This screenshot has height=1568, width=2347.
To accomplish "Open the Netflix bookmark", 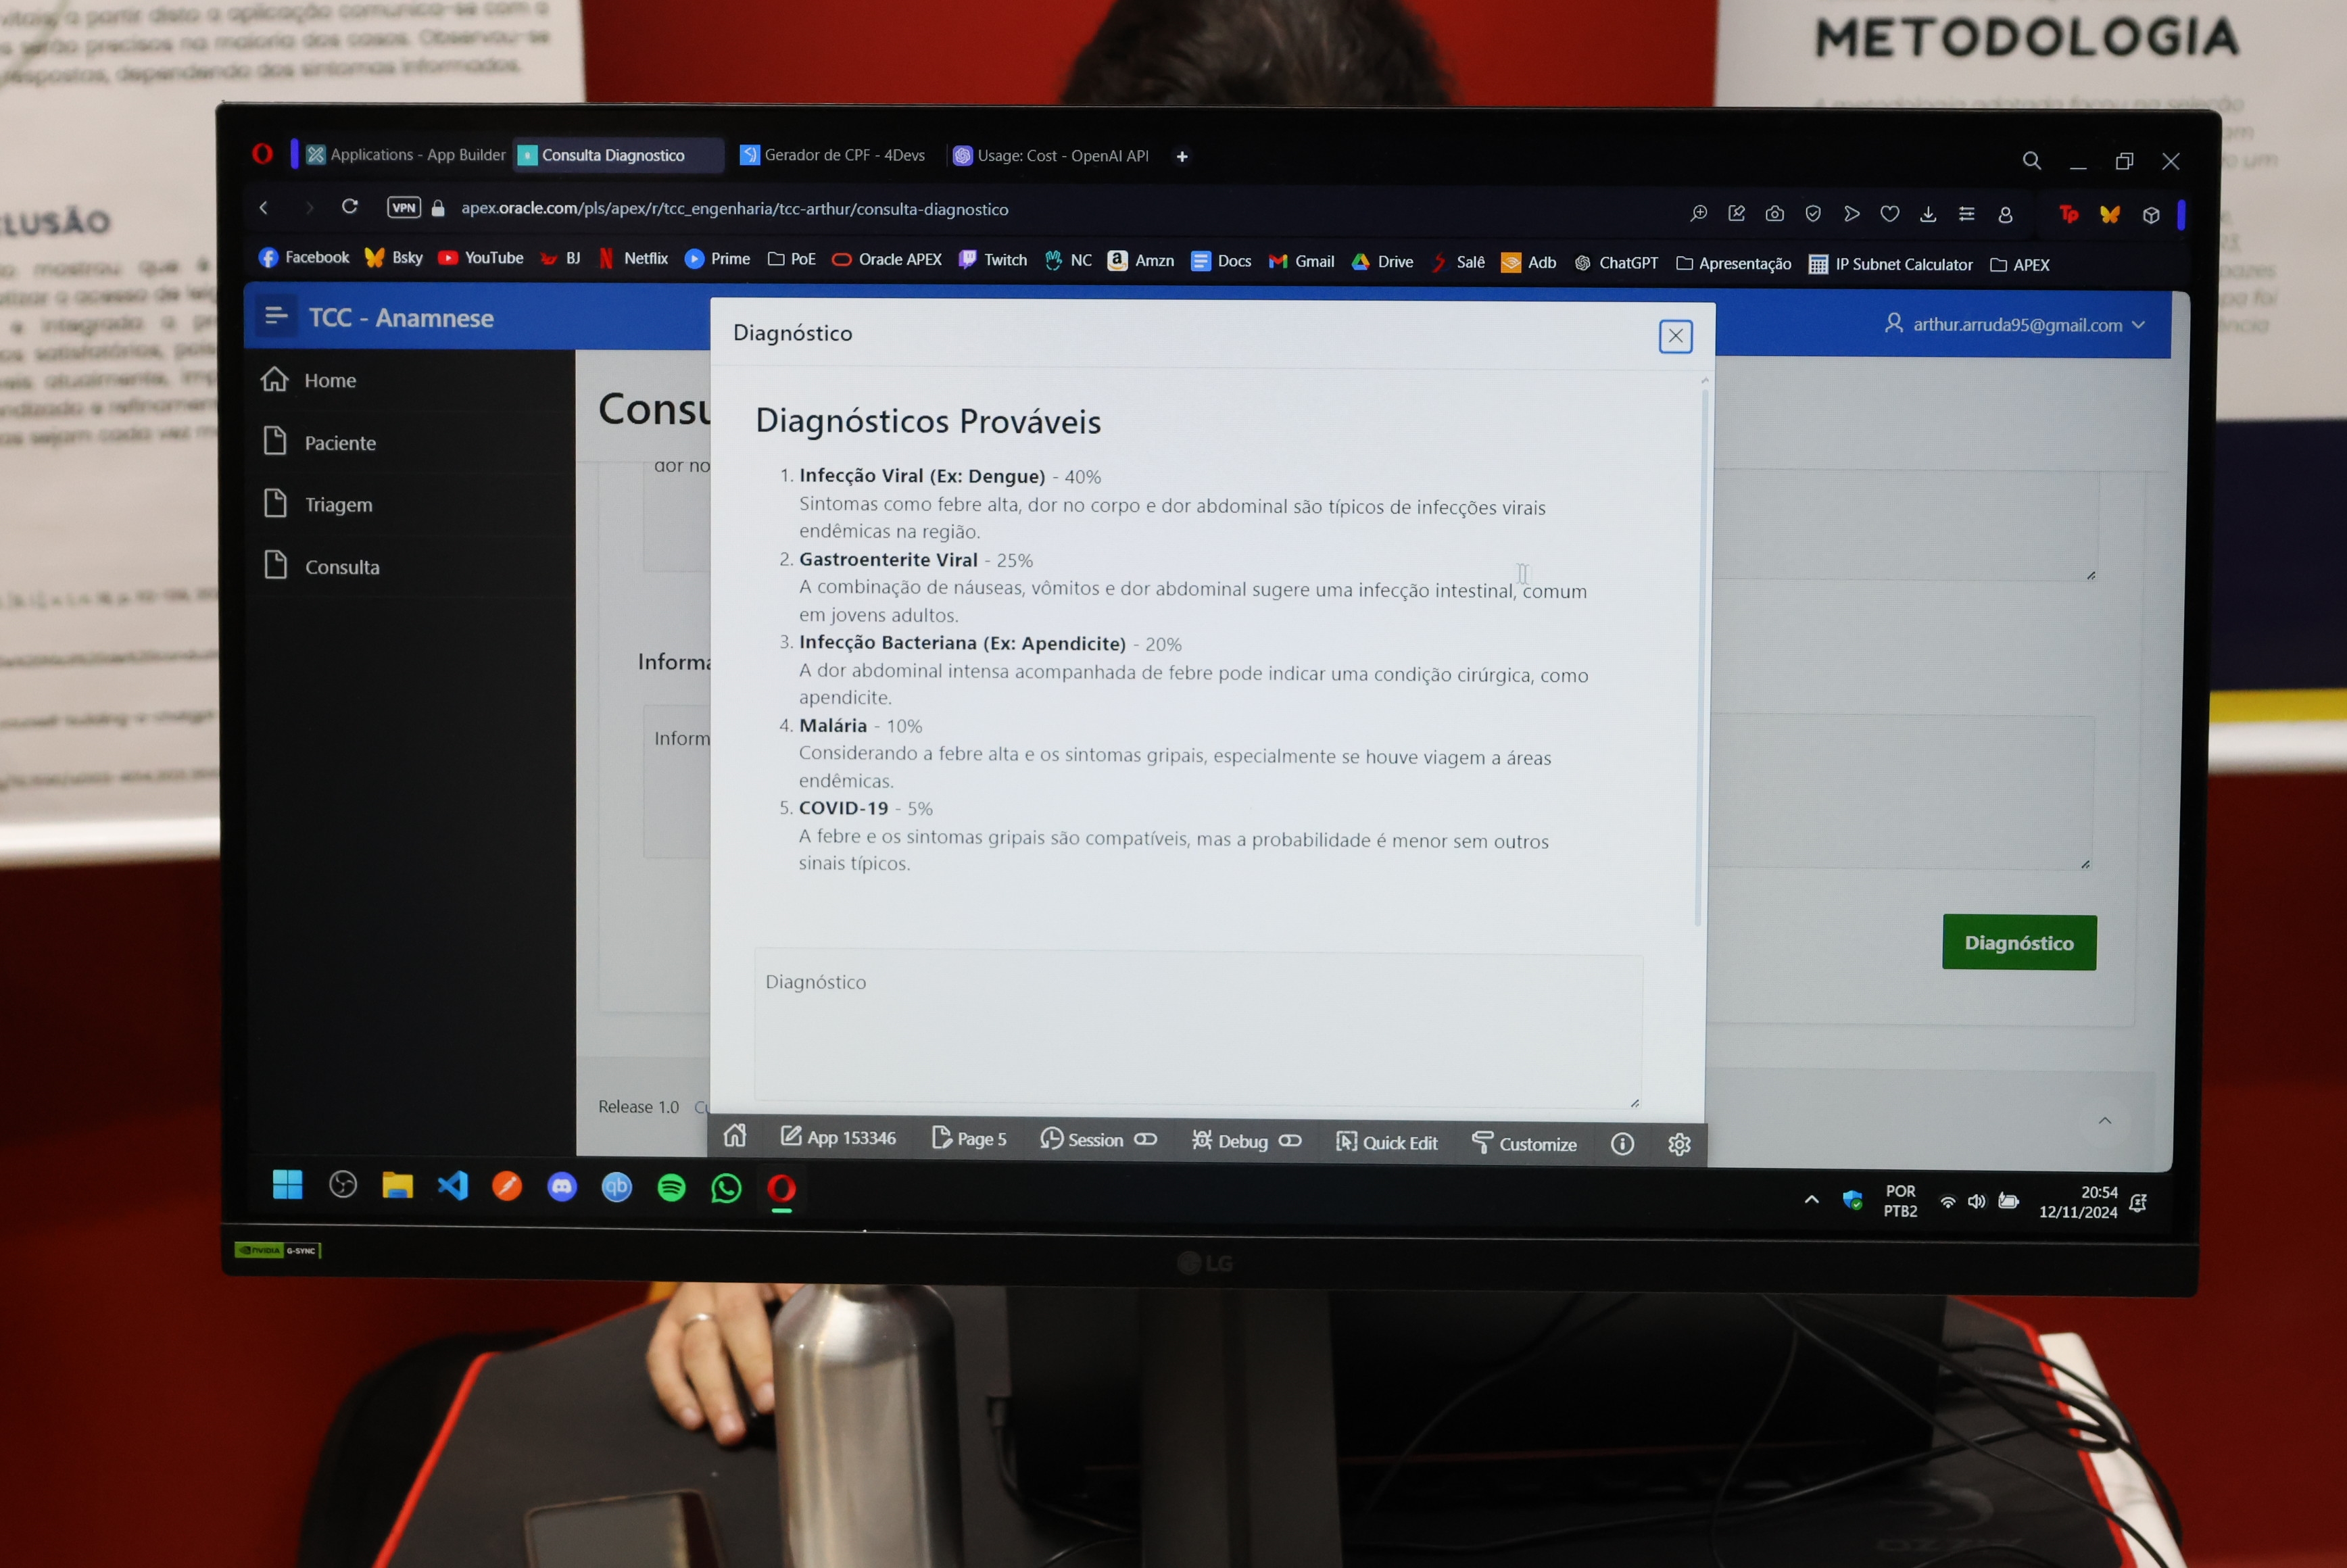I will pyautogui.click(x=633, y=259).
